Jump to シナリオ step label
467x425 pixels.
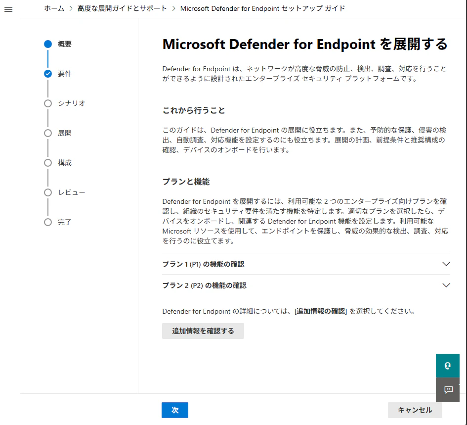[72, 103]
